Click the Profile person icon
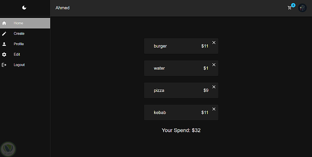The width and height of the screenshot is (312, 157). point(4,44)
